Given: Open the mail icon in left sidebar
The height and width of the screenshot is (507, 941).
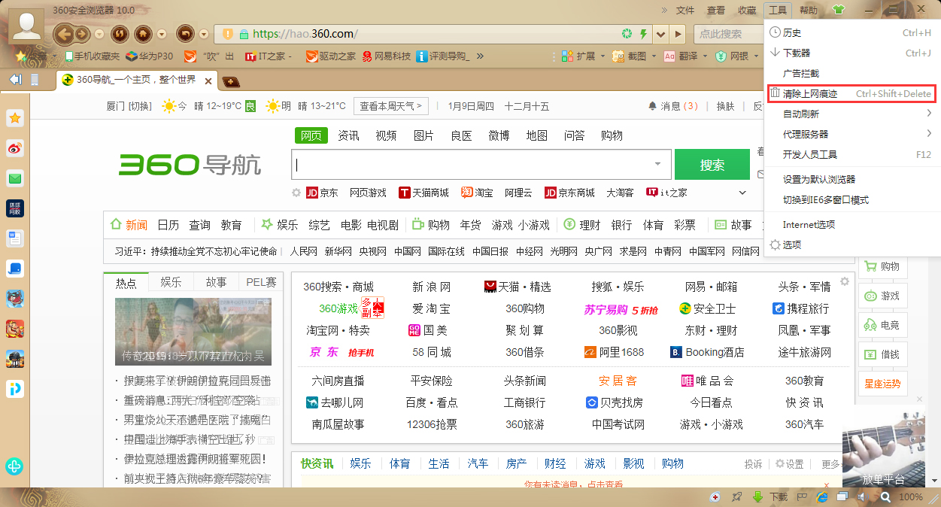Looking at the screenshot, I should [x=14, y=178].
